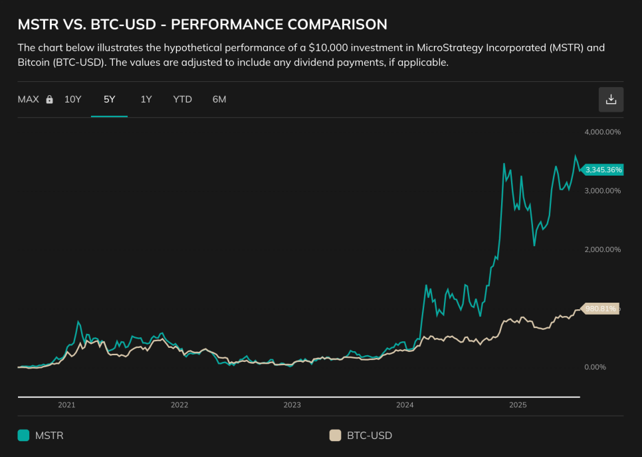Click the 3,000.00% y-axis label
Image resolution: width=642 pixels, height=457 pixels.
pyautogui.click(x=603, y=191)
